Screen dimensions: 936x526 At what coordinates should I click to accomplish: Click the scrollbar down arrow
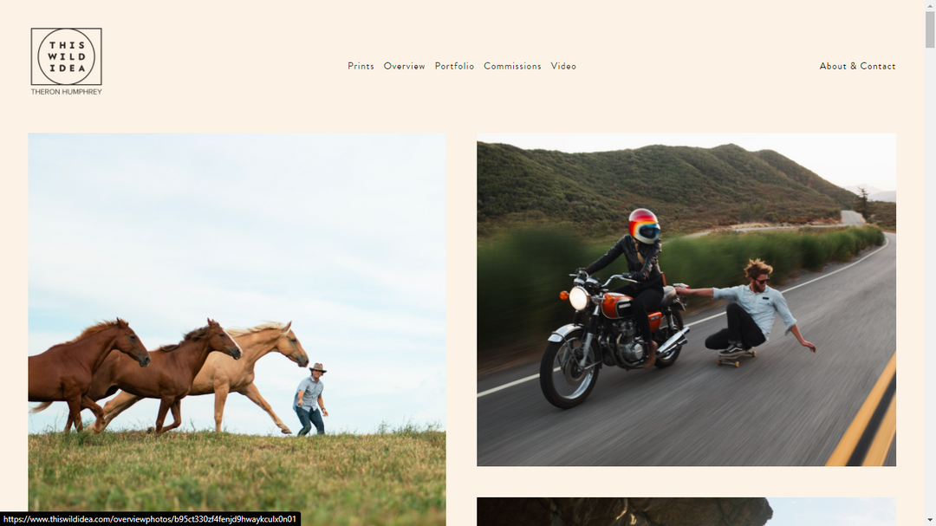930,521
